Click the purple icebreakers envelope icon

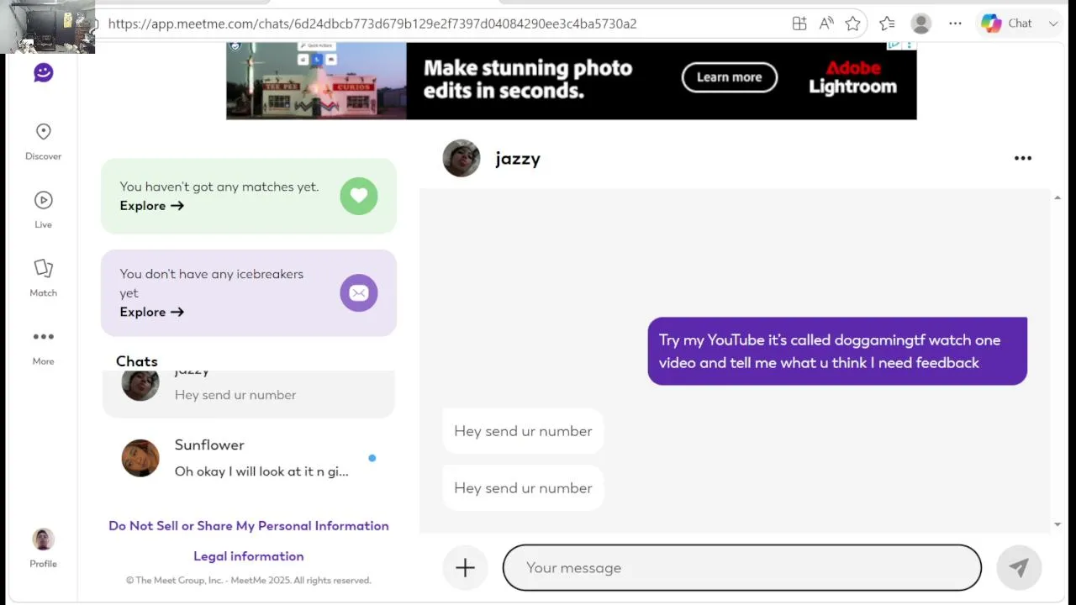coord(359,293)
